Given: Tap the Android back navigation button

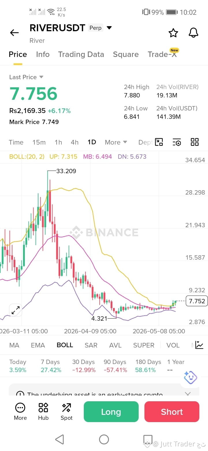Looking at the screenshot, I should (x=60, y=439).
